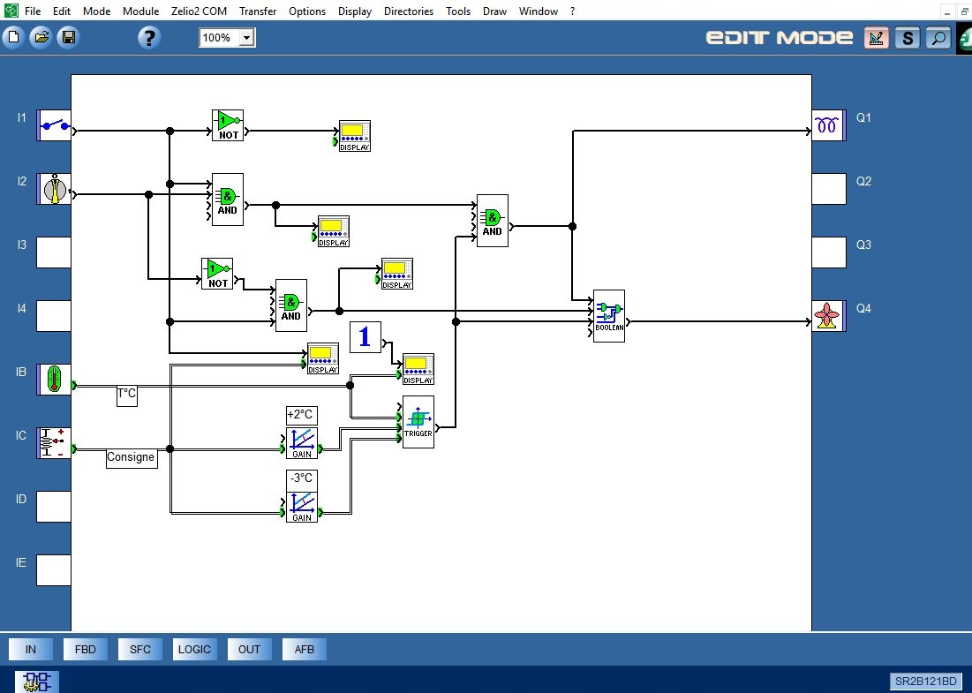972x693 pixels.
Task: Toggle Monitoring mode magnifier button
Action: pyautogui.click(x=938, y=38)
